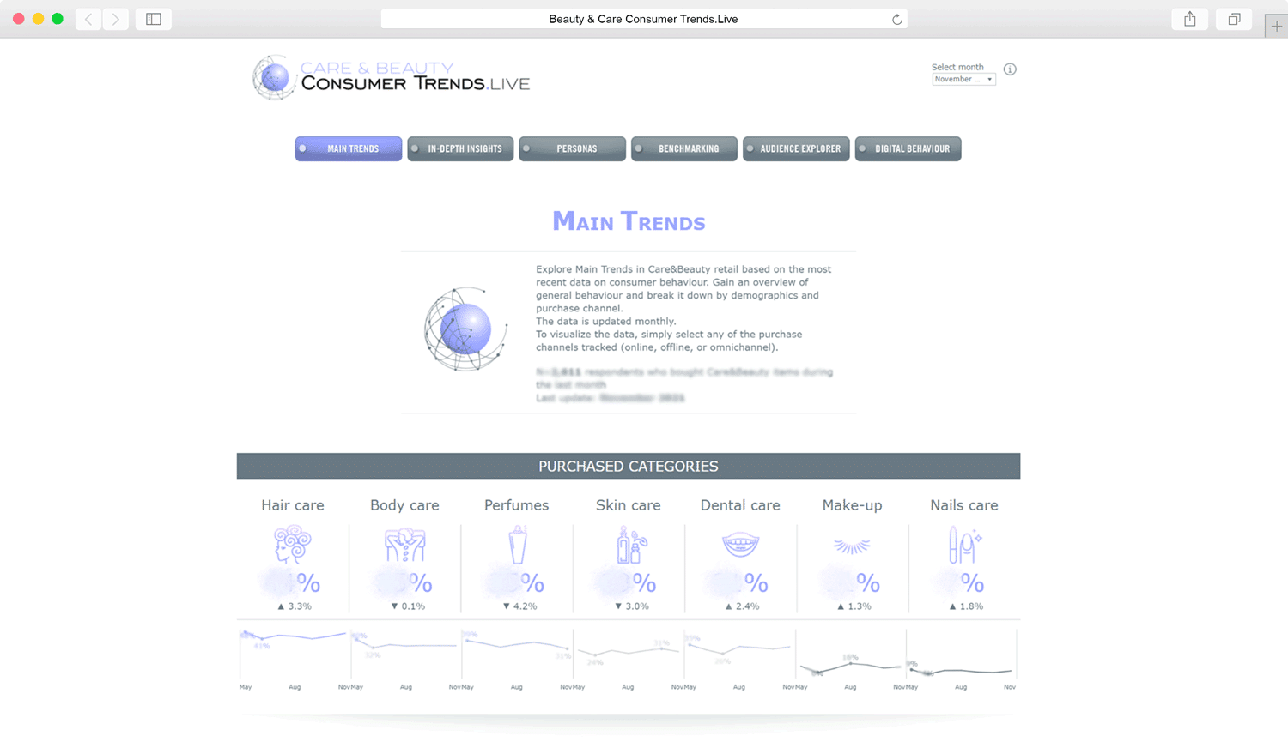
Task: Click the Perfumes category label
Action: coord(516,505)
